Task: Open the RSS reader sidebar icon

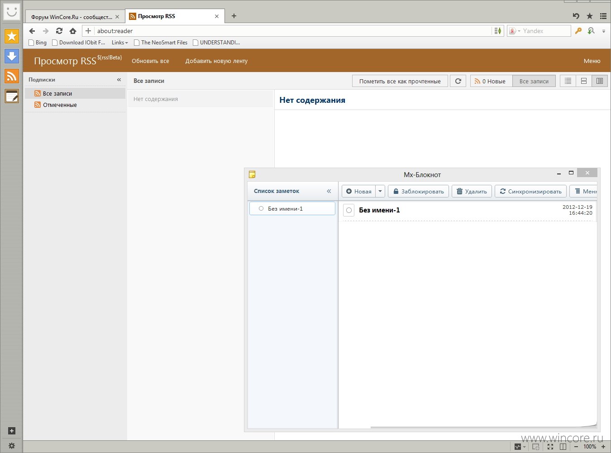Action: [12, 76]
